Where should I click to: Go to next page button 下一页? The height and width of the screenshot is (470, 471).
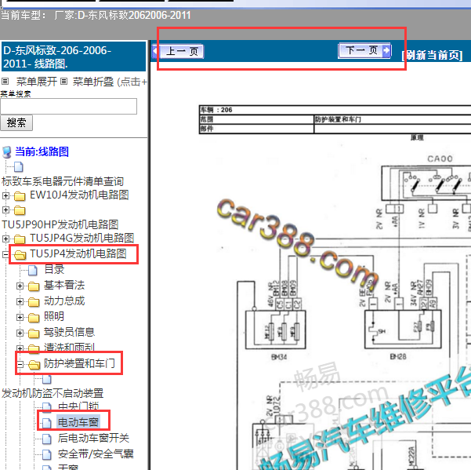pos(364,50)
